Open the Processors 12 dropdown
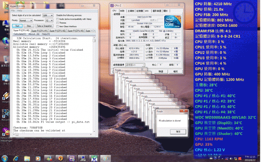261x162 pixels. click(49, 20)
